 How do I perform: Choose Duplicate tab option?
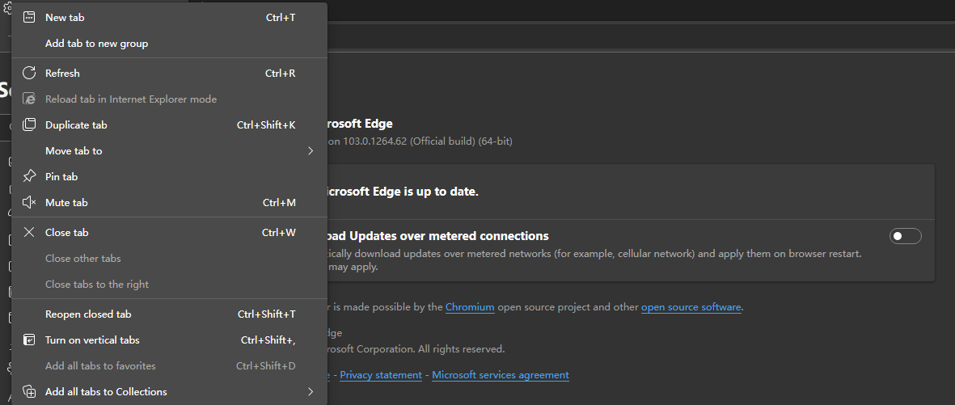[x=169, y=124]
